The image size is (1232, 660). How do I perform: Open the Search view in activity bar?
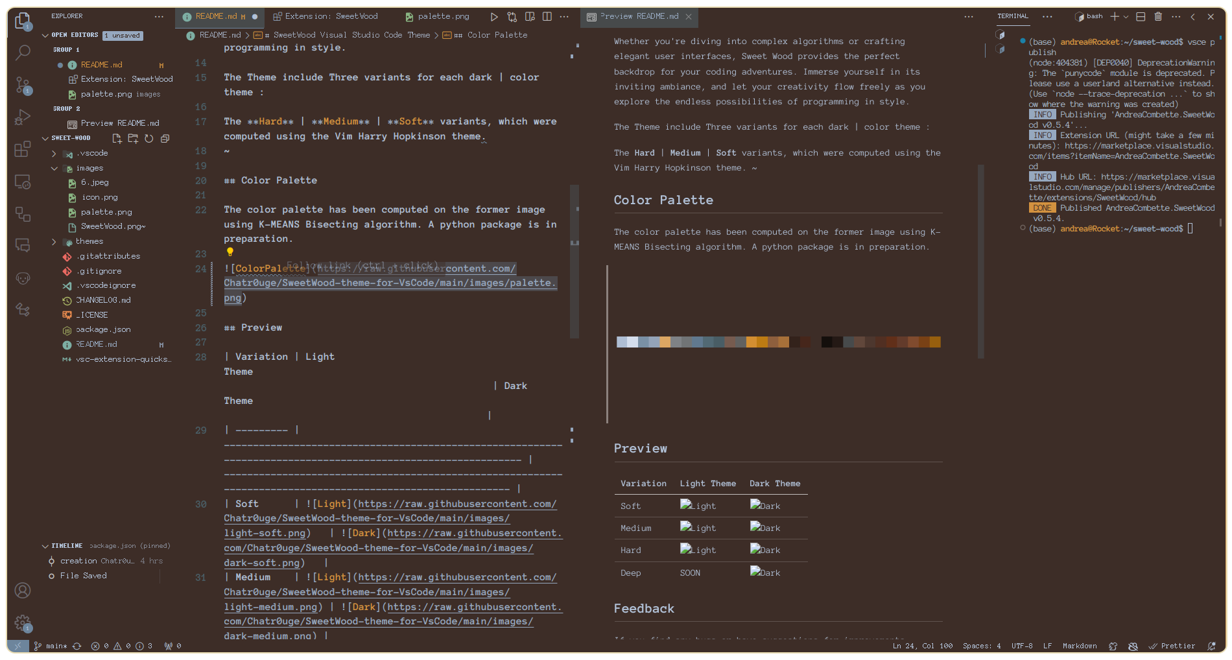pos(23,53)
